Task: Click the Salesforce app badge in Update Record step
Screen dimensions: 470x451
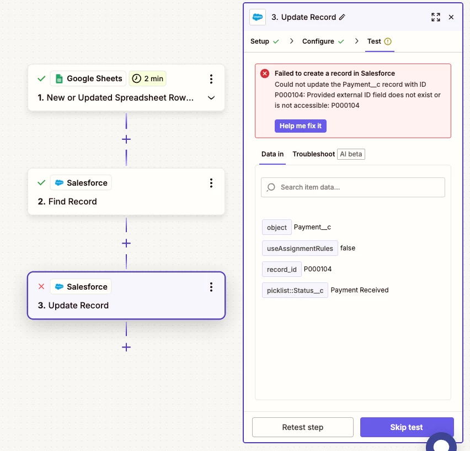Action: 81,286
